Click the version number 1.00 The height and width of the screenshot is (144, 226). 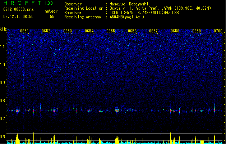tap(49, 3)
